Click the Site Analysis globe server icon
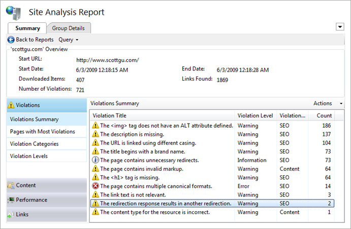The height and width of the screenshot is (229, 351). click(x=13, y=13)
